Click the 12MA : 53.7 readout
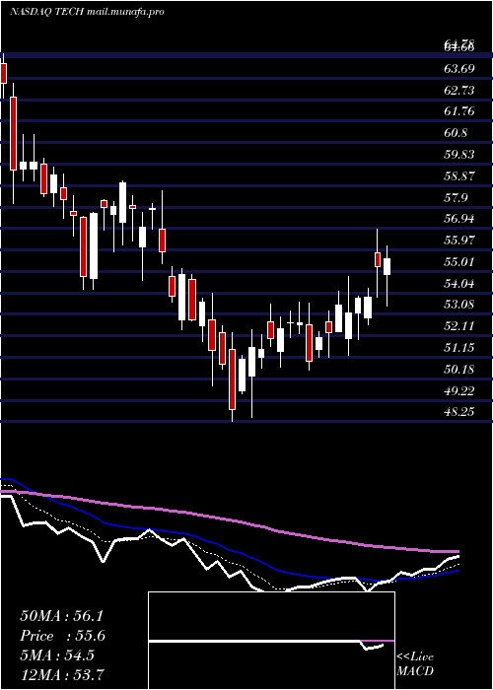Viewport: 493px width, 690px height. (61, 674)
